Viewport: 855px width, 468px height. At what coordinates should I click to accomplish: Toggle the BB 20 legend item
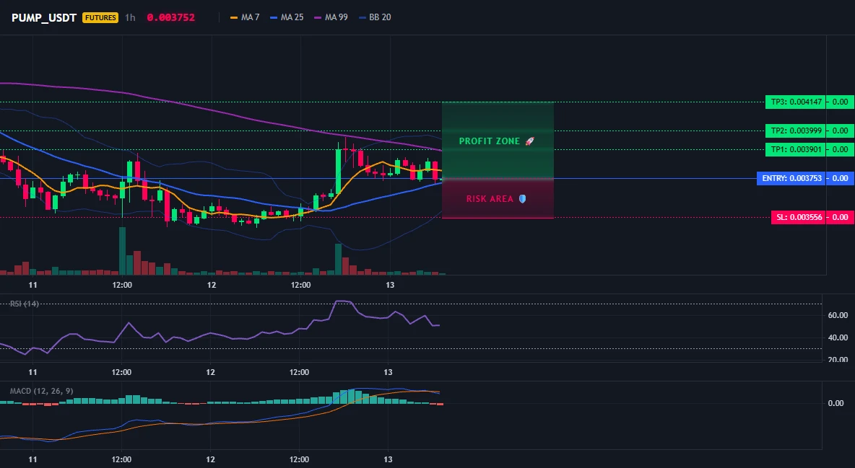[375, 17]
